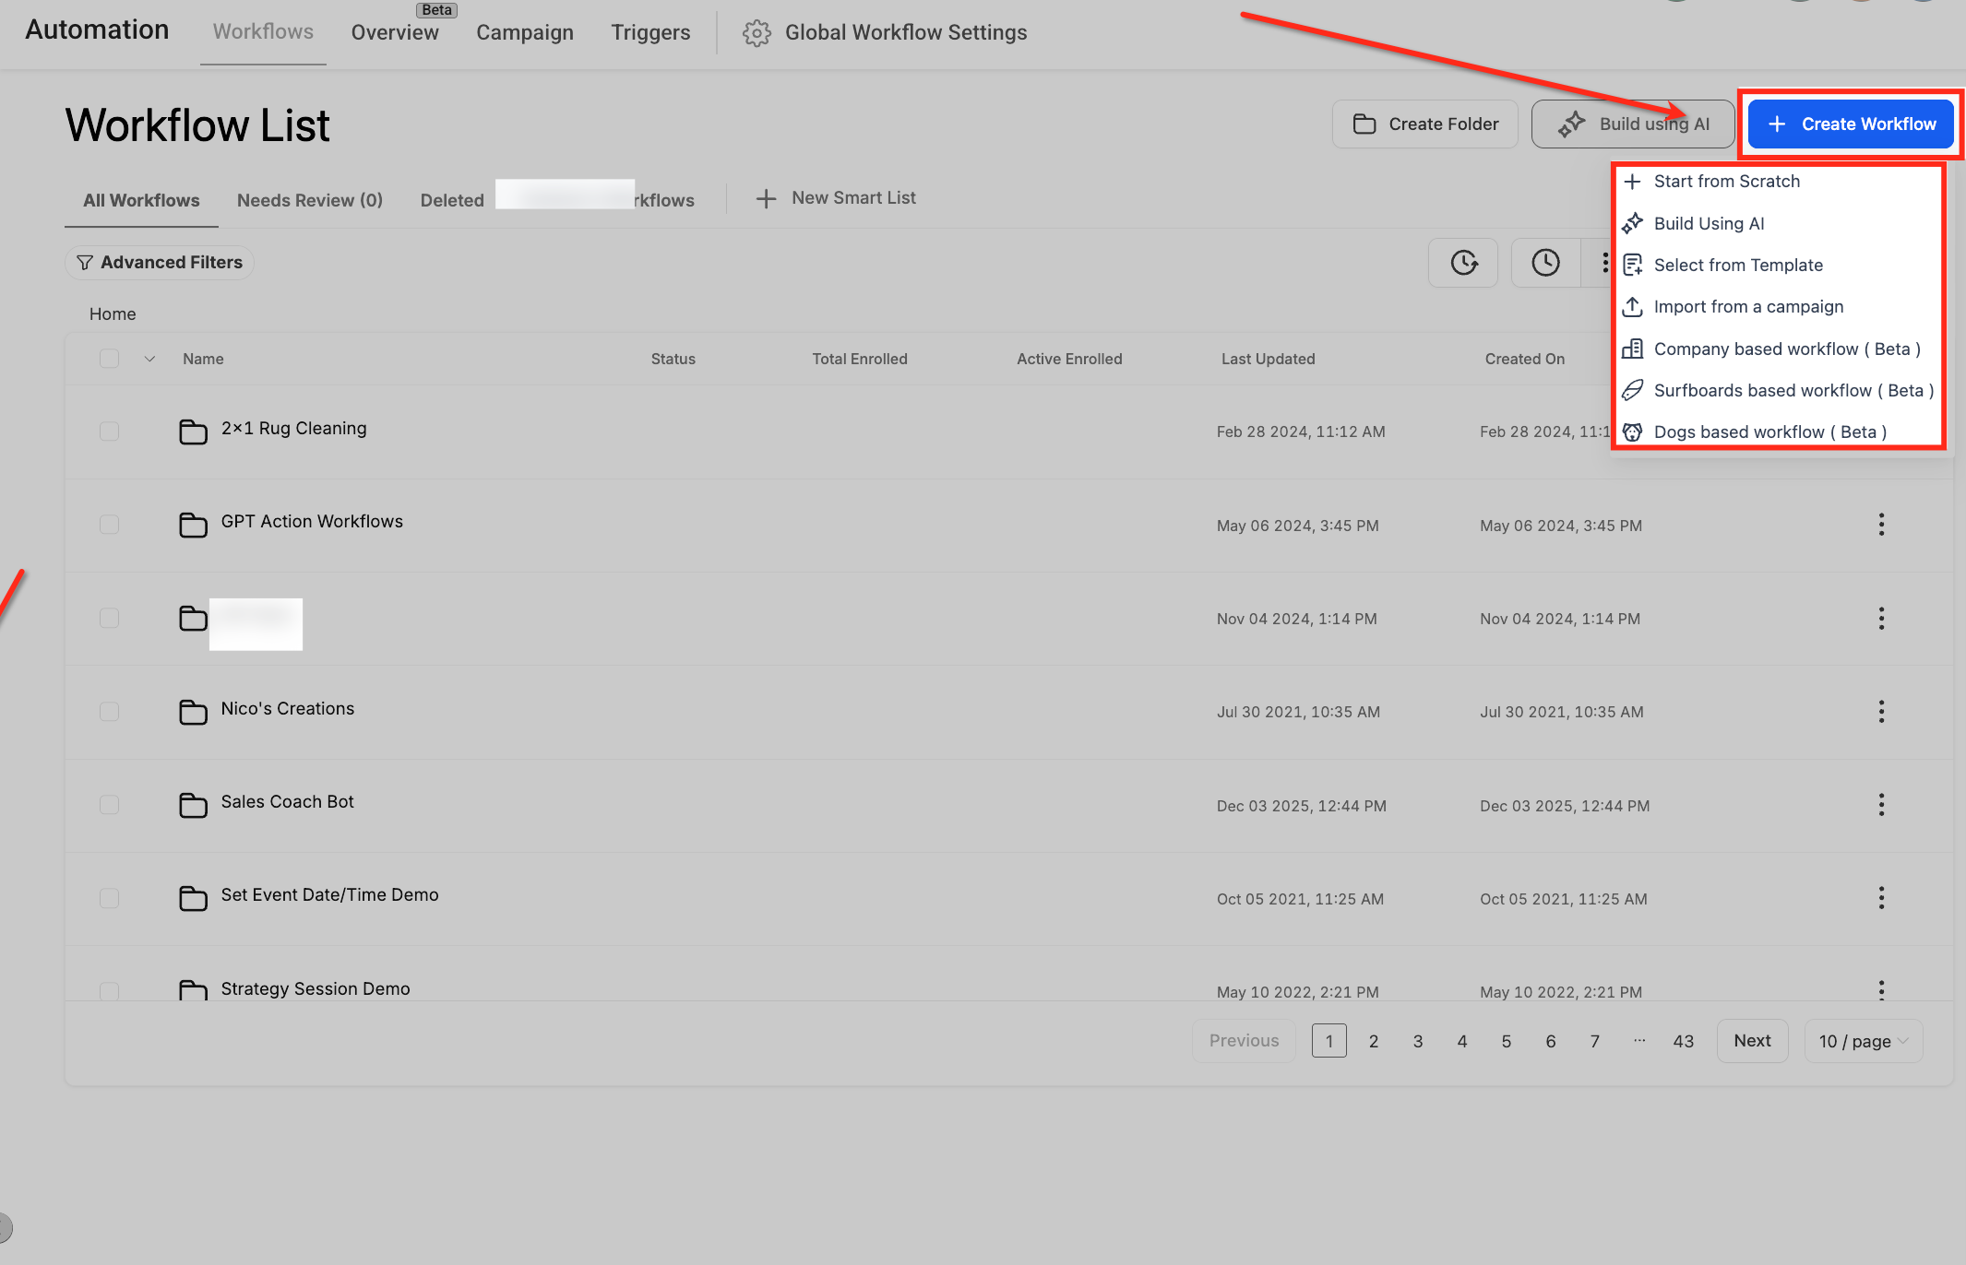Select the All Workflows tab
This screenshot has height=1265, width=1966.
coord(141,200)
